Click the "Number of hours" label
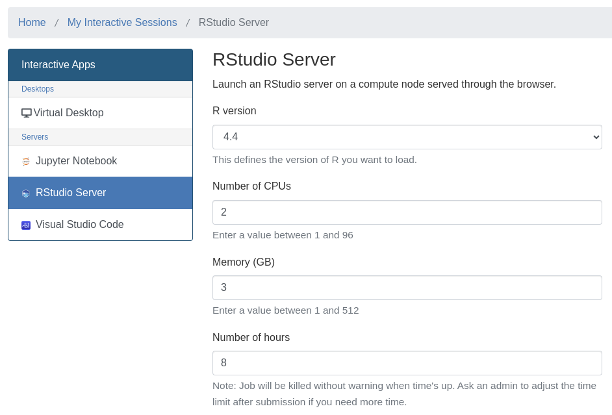Image resolution: width=612 pixels, height=415 pixels. (x=251, y=338)
